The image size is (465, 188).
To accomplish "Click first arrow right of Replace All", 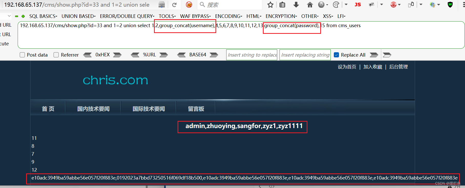I will [x=374, y=55].
